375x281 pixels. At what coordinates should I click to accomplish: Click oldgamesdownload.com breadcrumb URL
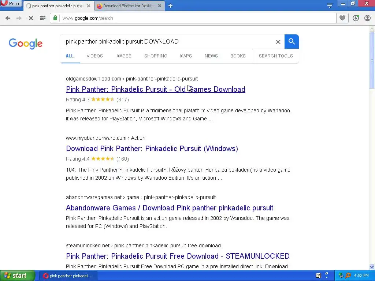coord(132,79)
